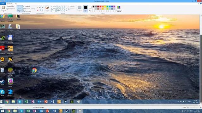Pick the red color swatch

100,6
